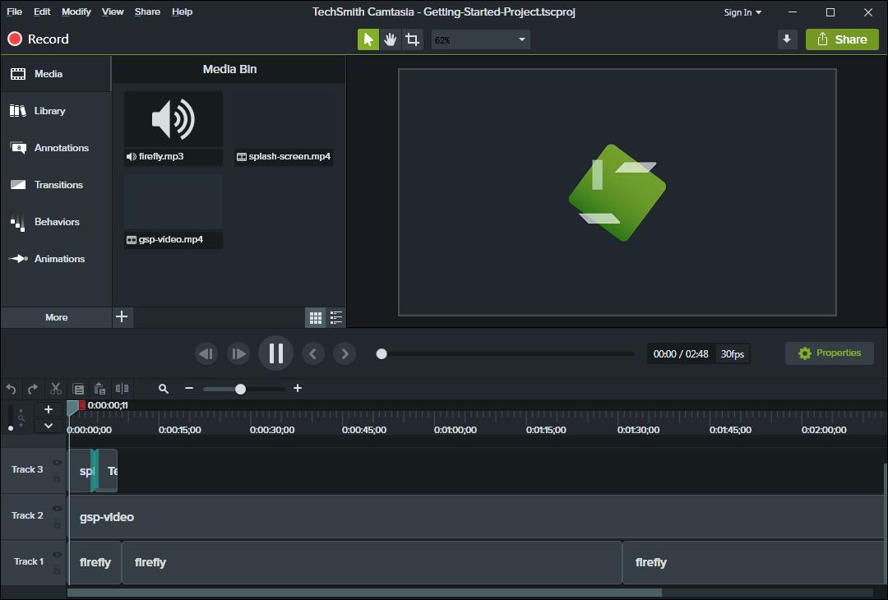Select the 'spl' clip on Track 3
The width and height of the screenshot is (888, 600).
81,470
